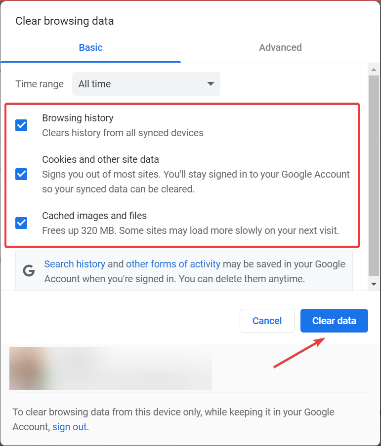Open the Search history link
This screenshot has height=446, width=381.
click(75, 264)
